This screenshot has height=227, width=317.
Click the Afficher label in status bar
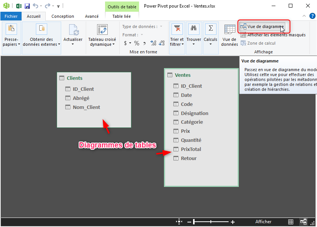point(263,222)
